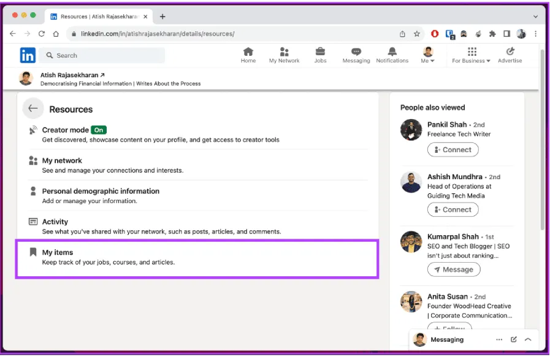View the Notifications bell icon
The width and height of the screenshot is (550, 356).
click(392, 52)
